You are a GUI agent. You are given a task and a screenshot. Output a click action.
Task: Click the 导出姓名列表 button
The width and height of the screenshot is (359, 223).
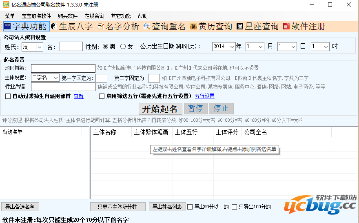click(167, 207)
